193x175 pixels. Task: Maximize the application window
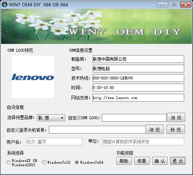click(x=174, y=5)
